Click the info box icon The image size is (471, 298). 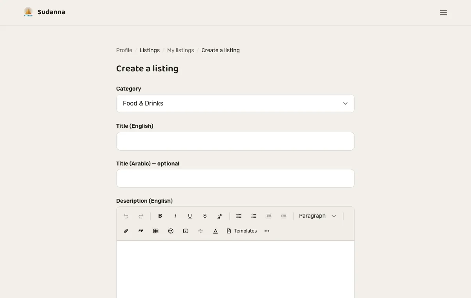[186, 231]
